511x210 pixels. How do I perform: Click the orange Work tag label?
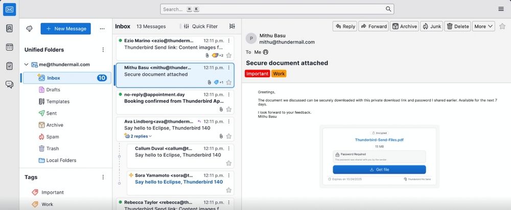[278, 74]
